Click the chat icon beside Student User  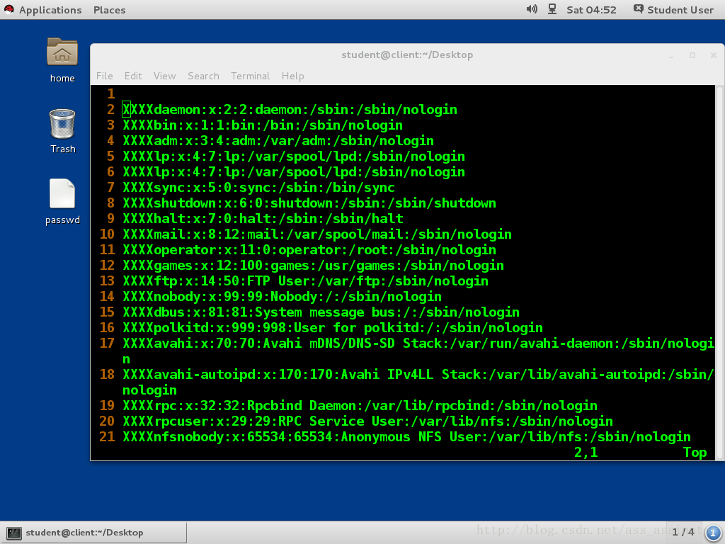click(638, 8)
